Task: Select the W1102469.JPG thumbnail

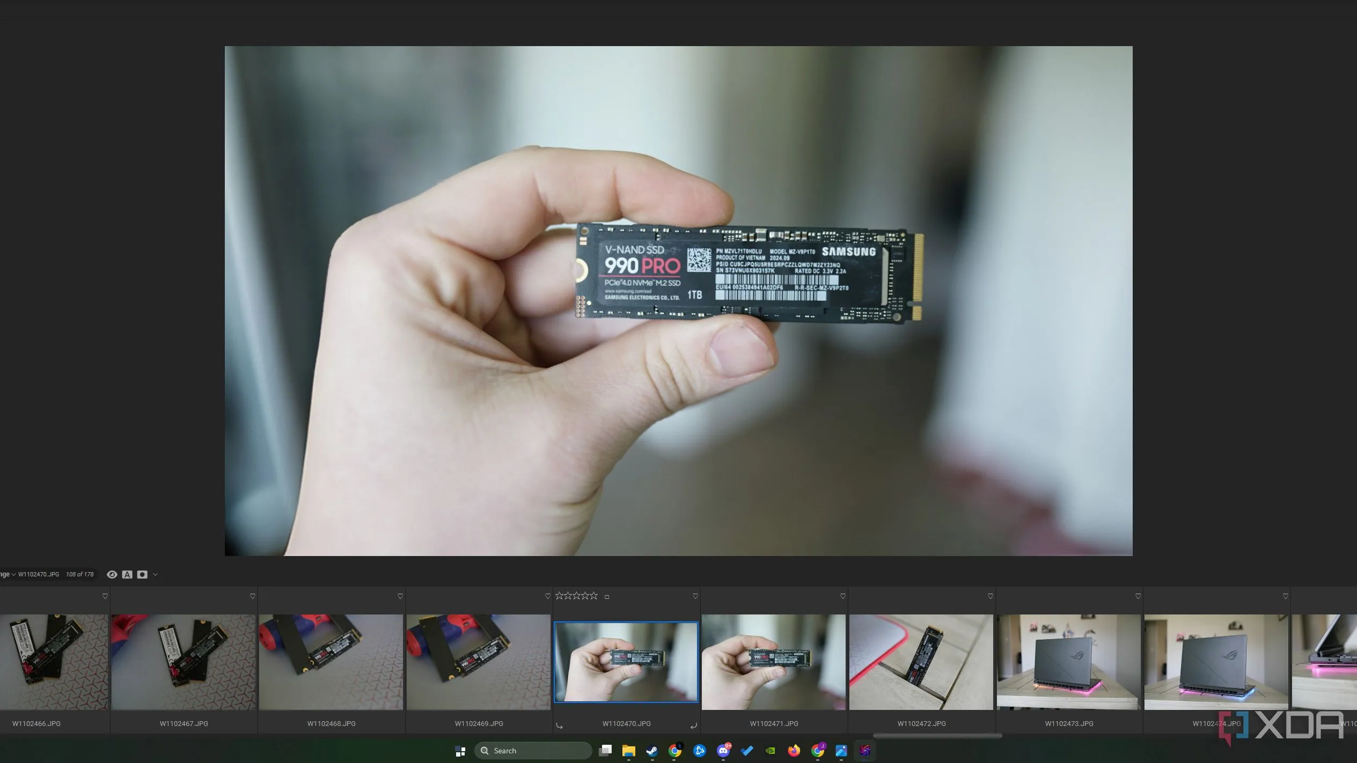Action: pyautogui.click(x=479, y=662)
